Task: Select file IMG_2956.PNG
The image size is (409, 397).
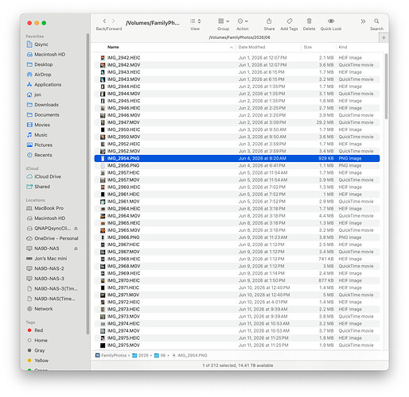Action: point(237,166)
